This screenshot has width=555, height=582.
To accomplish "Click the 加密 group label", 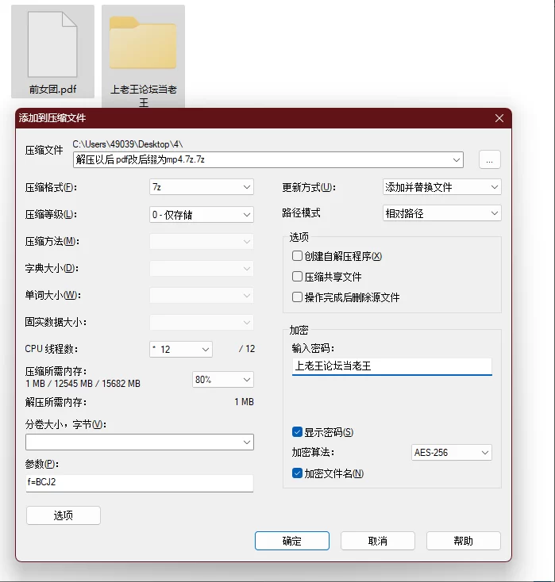I will (x=299, y=330).
